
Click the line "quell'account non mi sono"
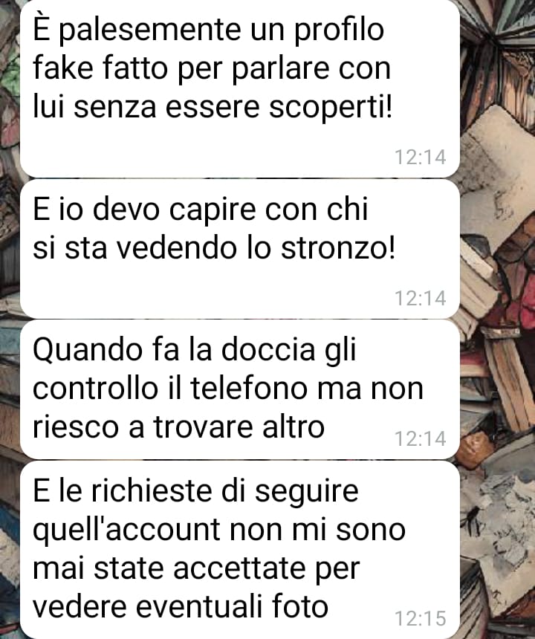coord(218,531)
